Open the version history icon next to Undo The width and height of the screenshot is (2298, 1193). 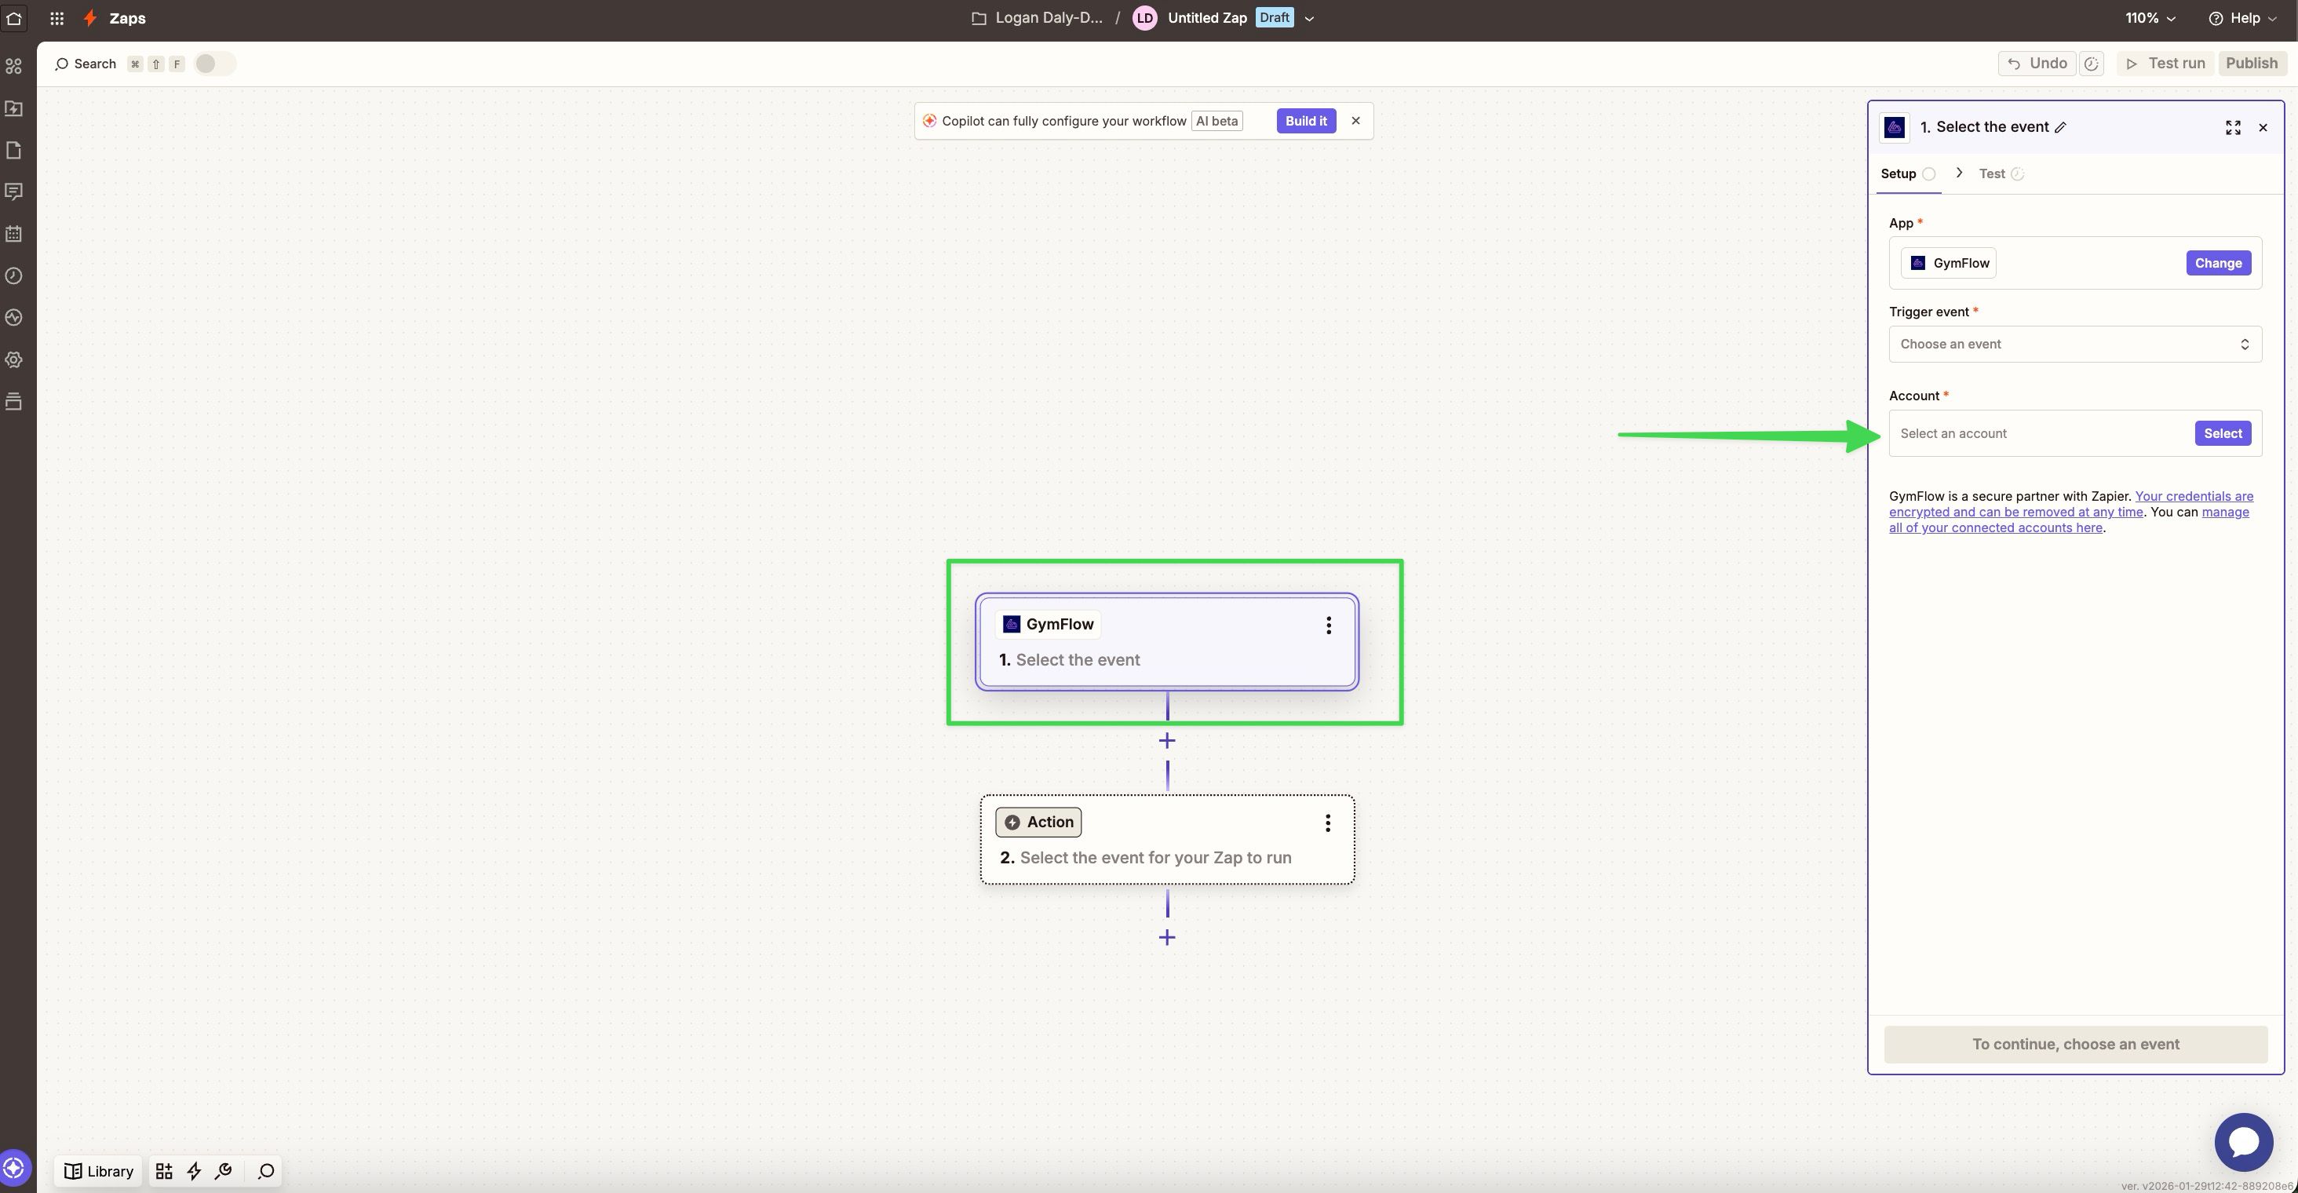(x=2091, y=64)
